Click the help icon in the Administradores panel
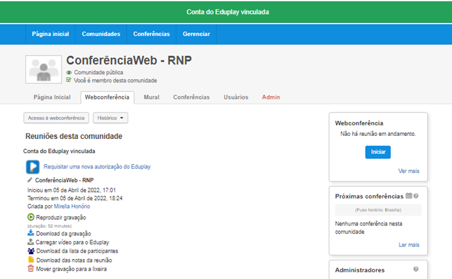This screenshot has width=452, height=279. pos(416,269)
